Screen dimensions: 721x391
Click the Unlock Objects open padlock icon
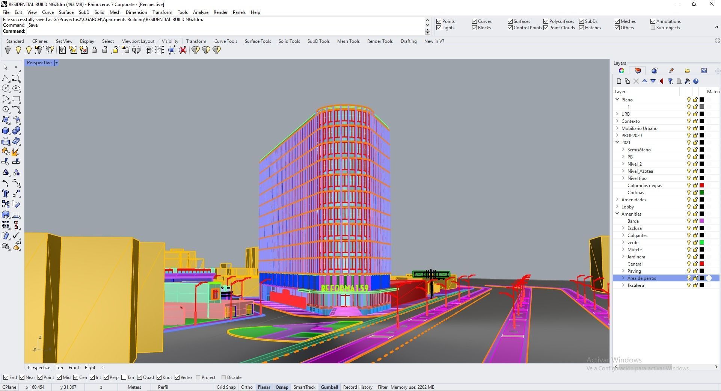coord(105,50)
